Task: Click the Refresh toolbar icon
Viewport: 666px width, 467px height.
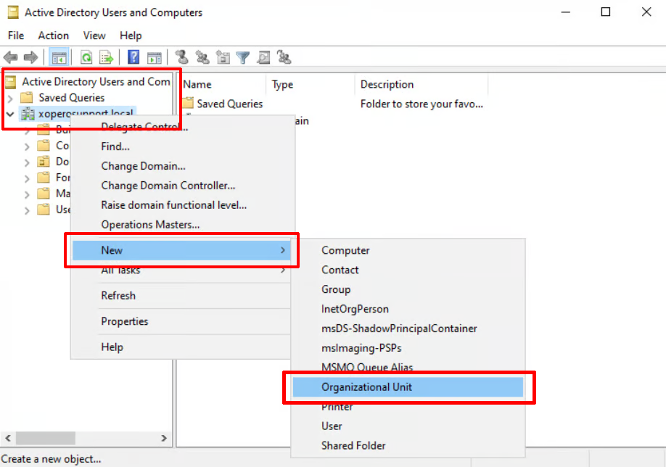Action: (x=86, y=57)
